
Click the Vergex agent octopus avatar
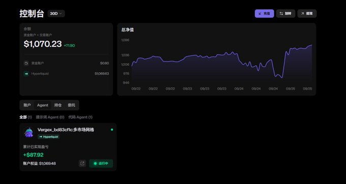[x=29, y=133]
